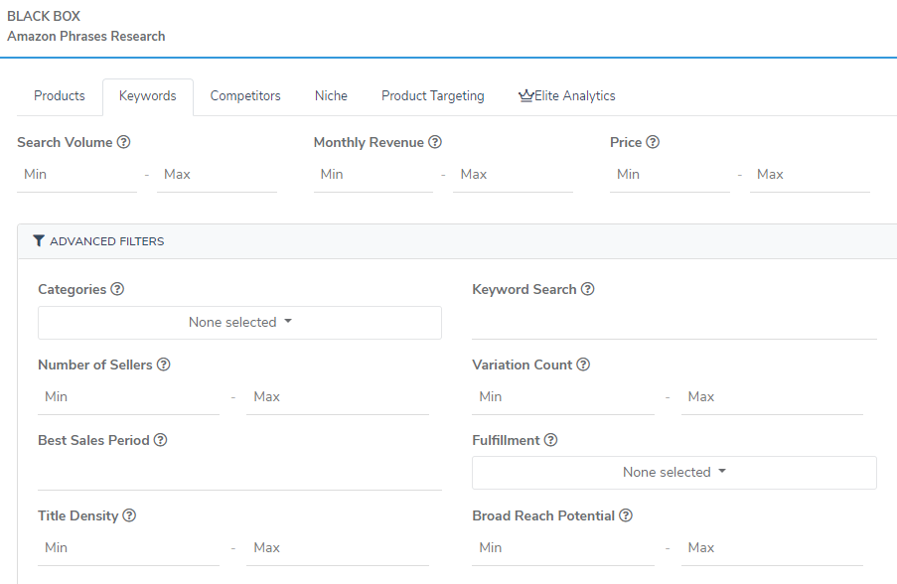Viewport: 897px width, 584px height.
Task: Collapse the Advanced Filters section
Action: (98, 241)
